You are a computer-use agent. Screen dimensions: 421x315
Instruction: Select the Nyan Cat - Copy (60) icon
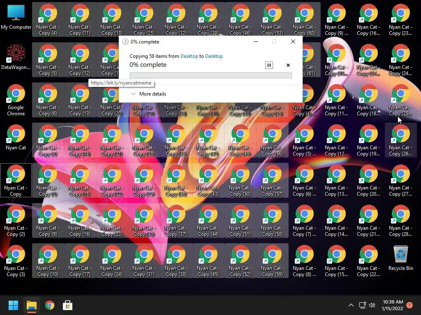coord(304,19)
